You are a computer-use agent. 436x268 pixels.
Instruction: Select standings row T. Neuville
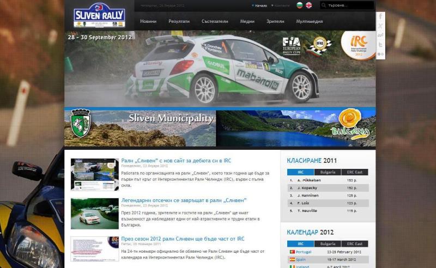point(328,211)
